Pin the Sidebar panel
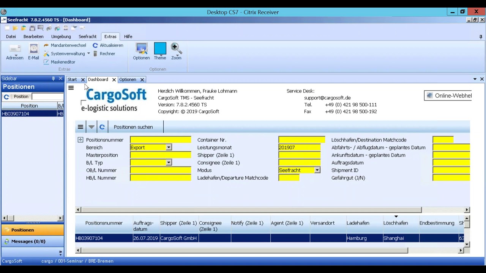 [53, 78]
